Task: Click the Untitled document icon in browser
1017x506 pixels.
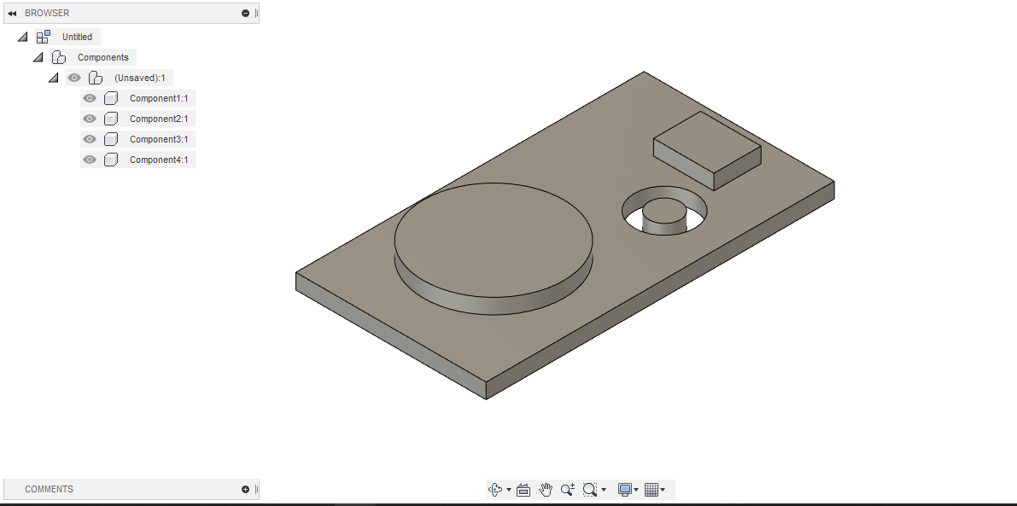Action: (x=43, y=36)
